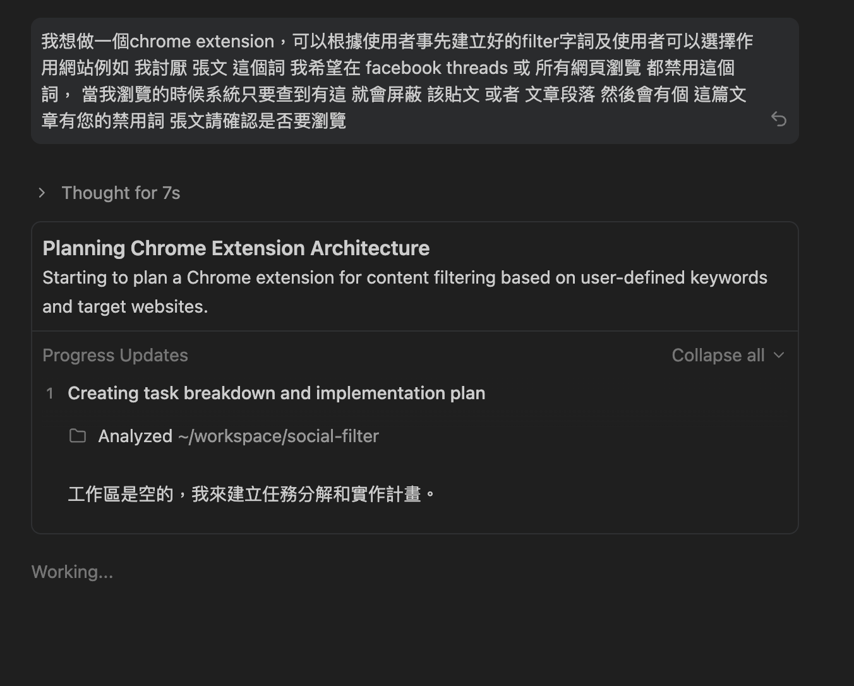The height and width of the screenshot is (686, 854).
Task: Click the last line of the user prompt
Action: pos(193,120)
